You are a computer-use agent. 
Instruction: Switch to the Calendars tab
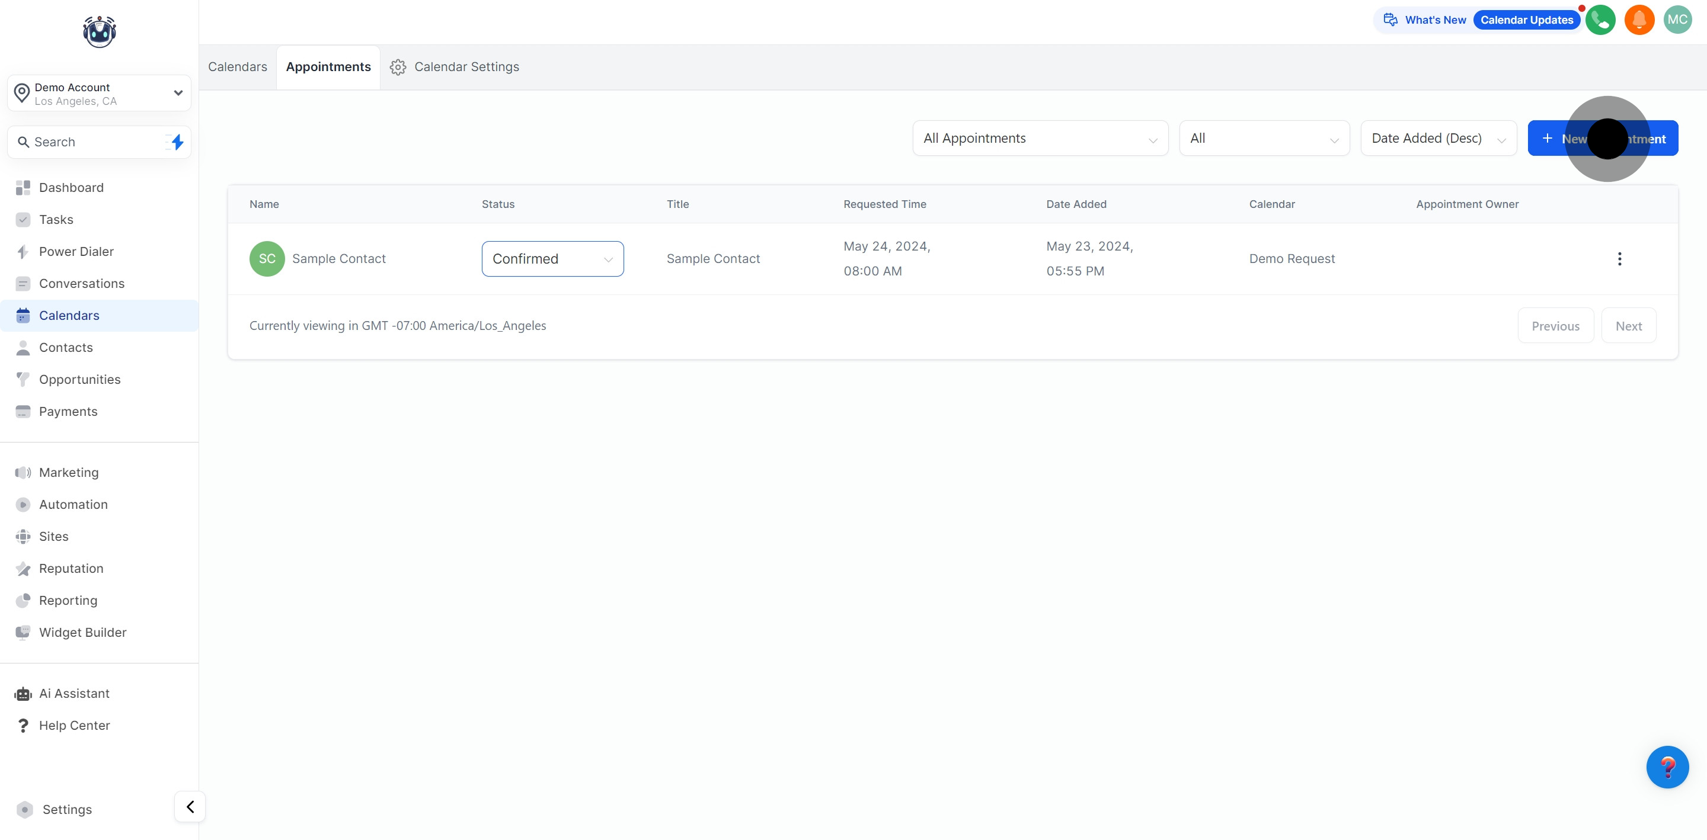tap(237, 67)
